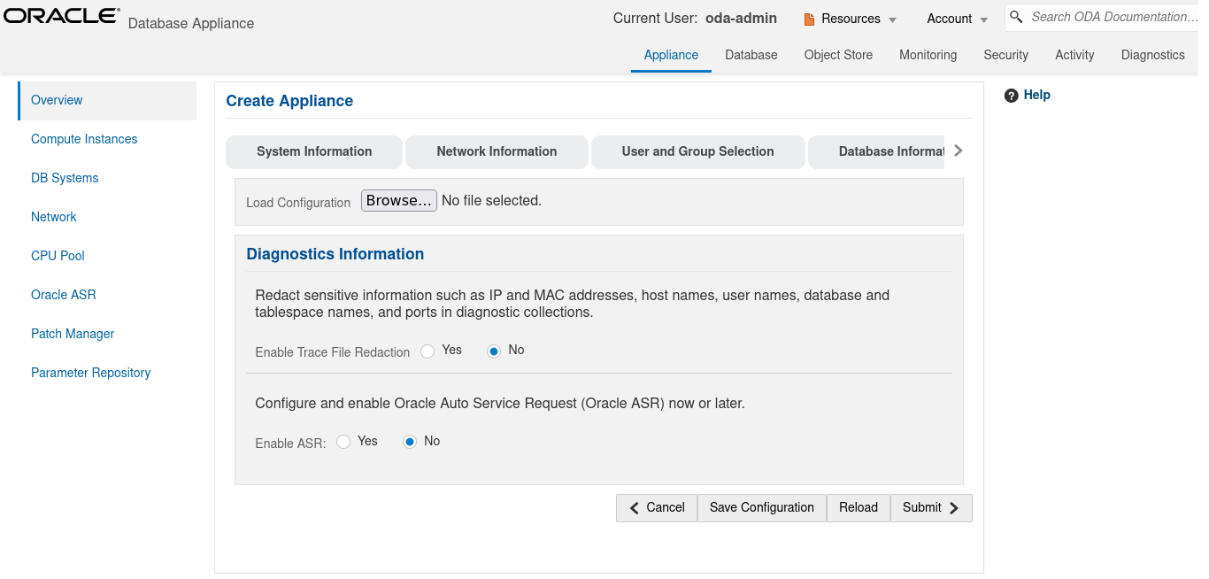This screenshot has height=579, width=1209.
Task: Click Save Configuration button
Action: pos(761,507)
